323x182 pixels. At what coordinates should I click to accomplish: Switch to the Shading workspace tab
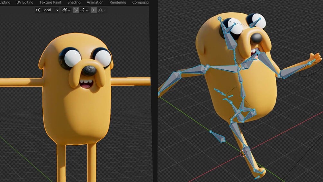(x=74, y=3)
